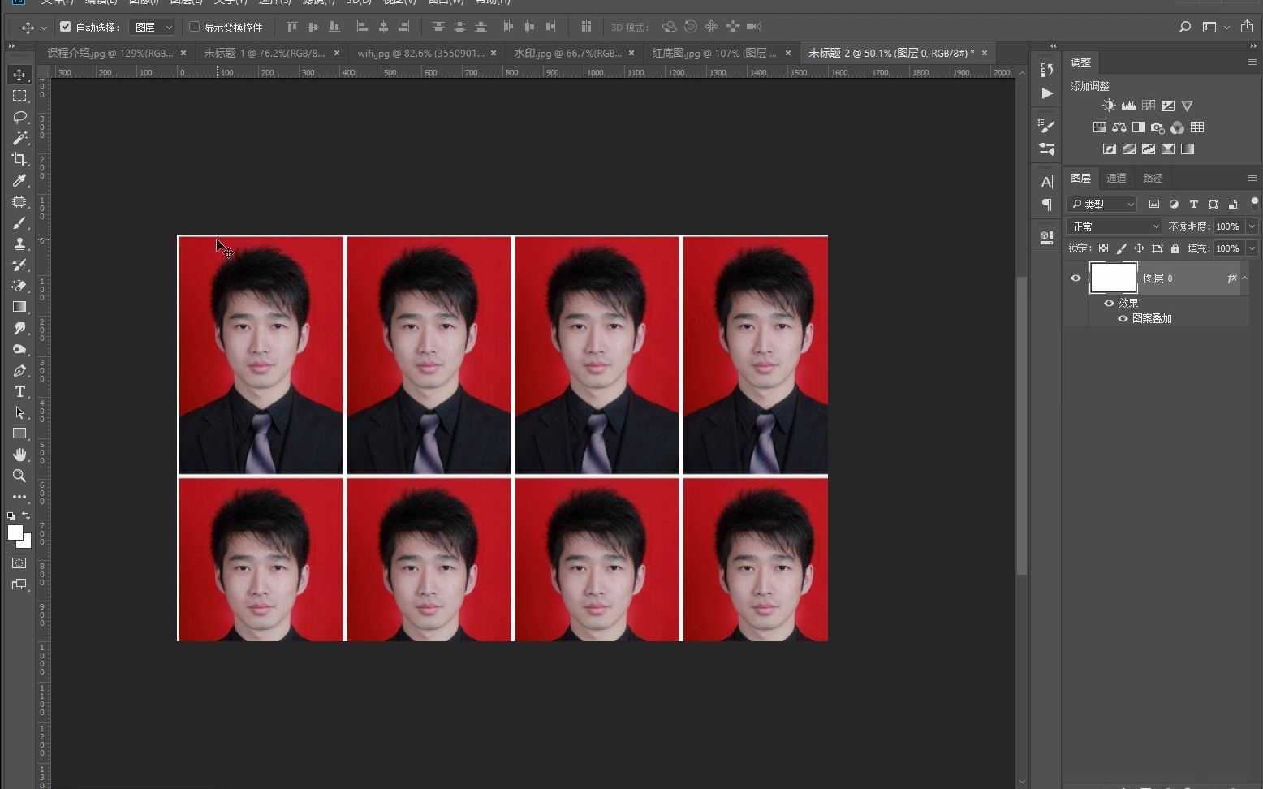Select the Rectangular Marquee tool
The width and height of the screenshot is (1263, 789).
(x=19, y=96)
